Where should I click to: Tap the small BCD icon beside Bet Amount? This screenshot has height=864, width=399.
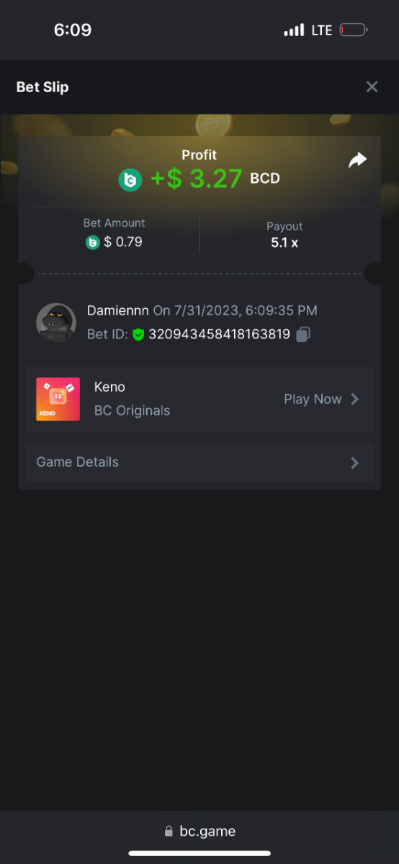pyautogui.click(x=92, y=243)
